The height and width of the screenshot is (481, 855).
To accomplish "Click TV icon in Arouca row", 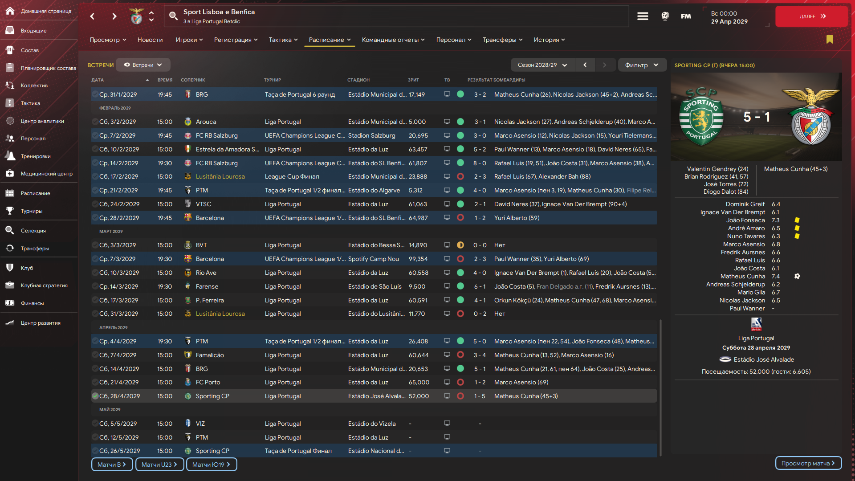I will tap(447, 122).
